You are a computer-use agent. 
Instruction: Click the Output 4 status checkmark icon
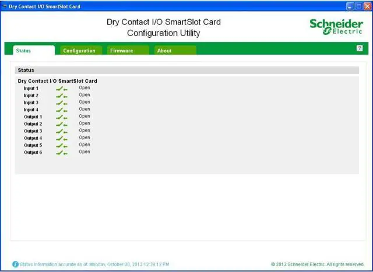(x=61, y=138)
